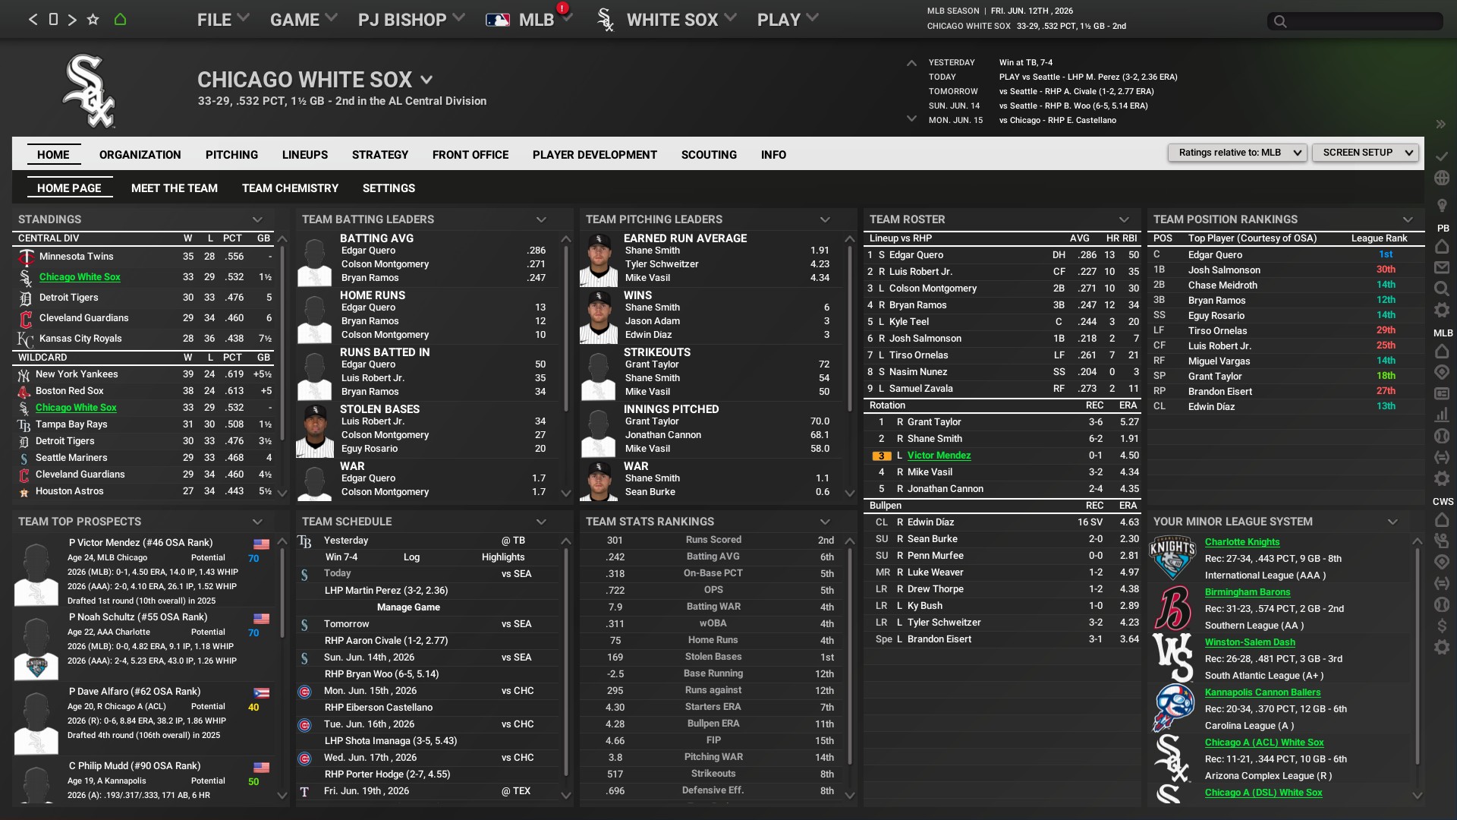The width and height of the screenshot is (1457, 820).
Task: Click the Manage Game button
Action: pos(408,607)
